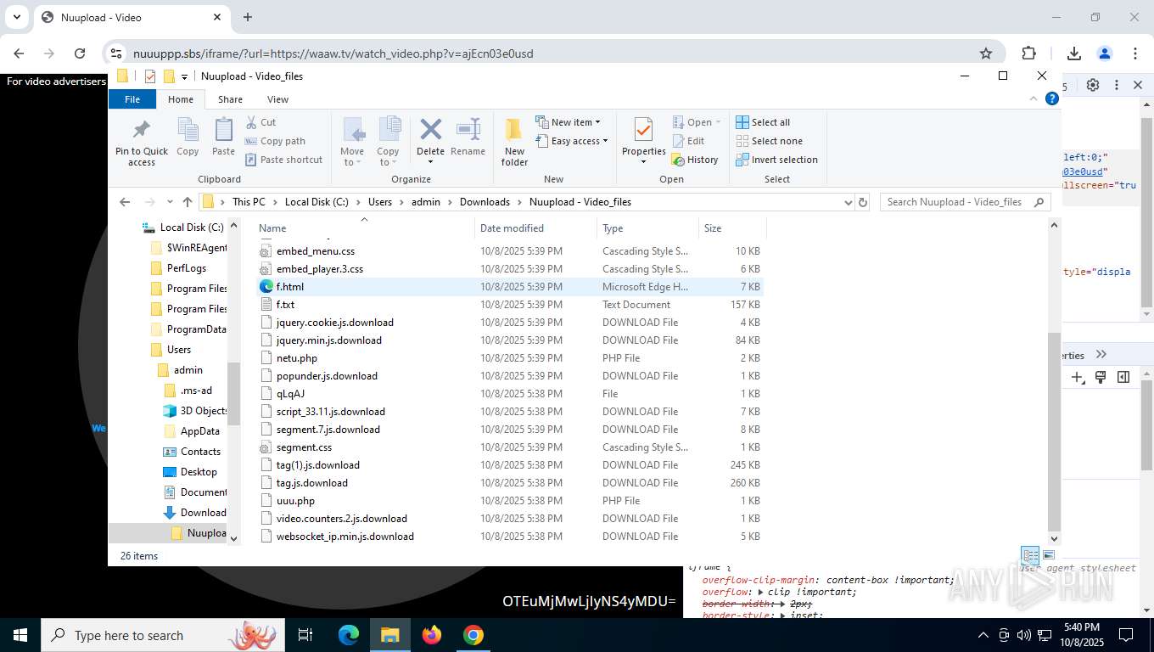Open Task View on taskbar
This screenshot has width=1154, height=652.
tap(305, 635)
